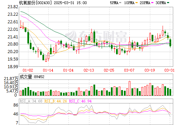Select the 03-31 date axis label
Viewport: 178px width, 125px height.
(x=169, y=70)
